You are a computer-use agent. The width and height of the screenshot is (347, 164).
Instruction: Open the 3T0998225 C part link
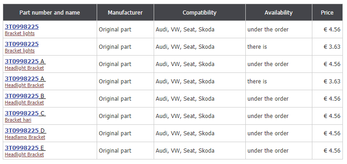(x=25, y=113)
